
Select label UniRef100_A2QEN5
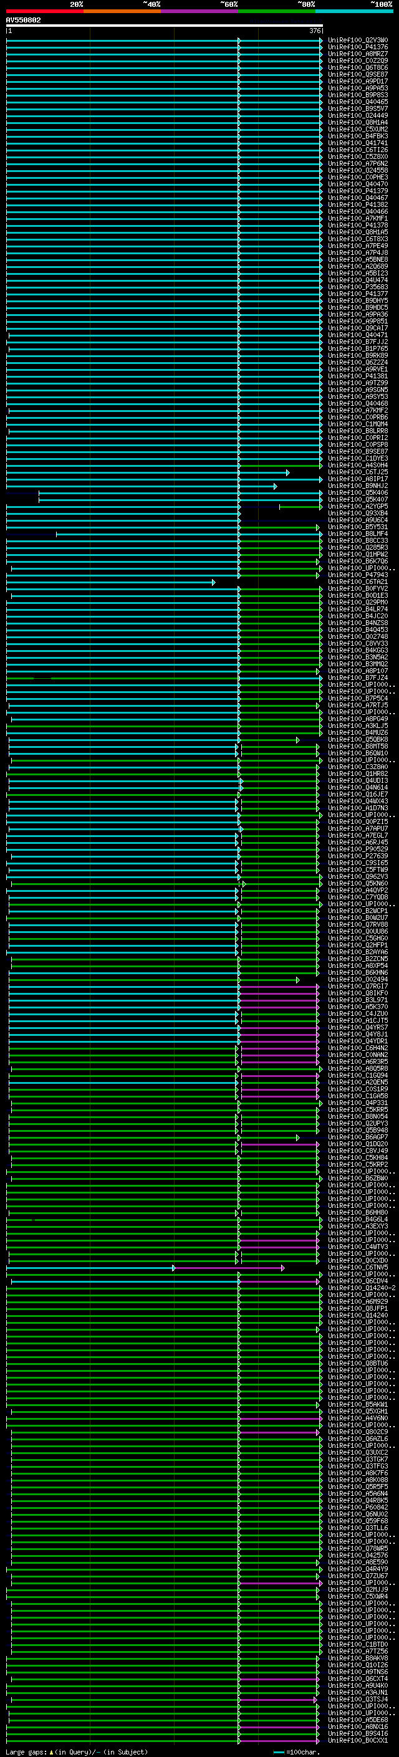tap(358, 1082)
